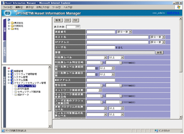
Task: Click the 機器管理 book icon
Action: tap(12, 71)
